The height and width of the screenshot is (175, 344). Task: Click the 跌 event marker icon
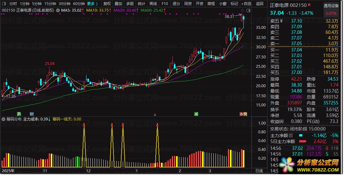pos(19,114)
